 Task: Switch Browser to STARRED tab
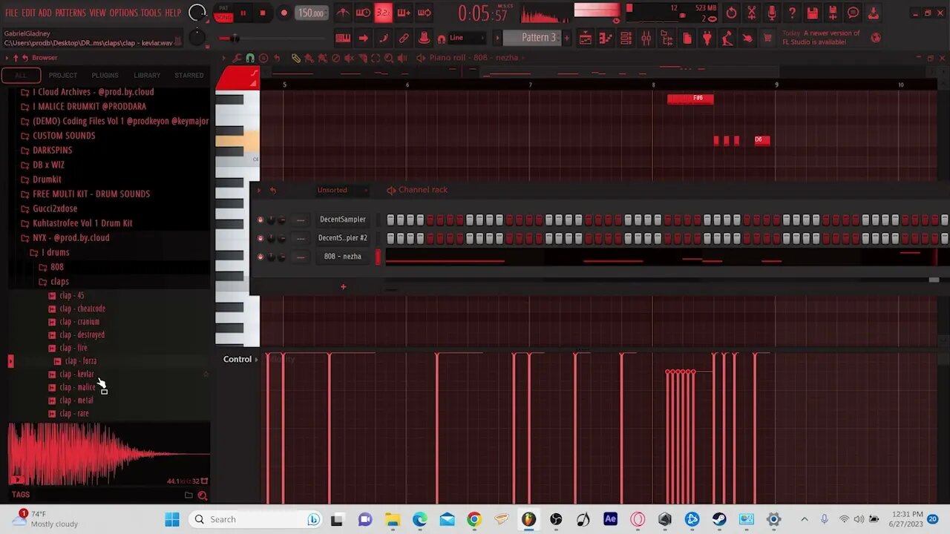click(189, 75)
